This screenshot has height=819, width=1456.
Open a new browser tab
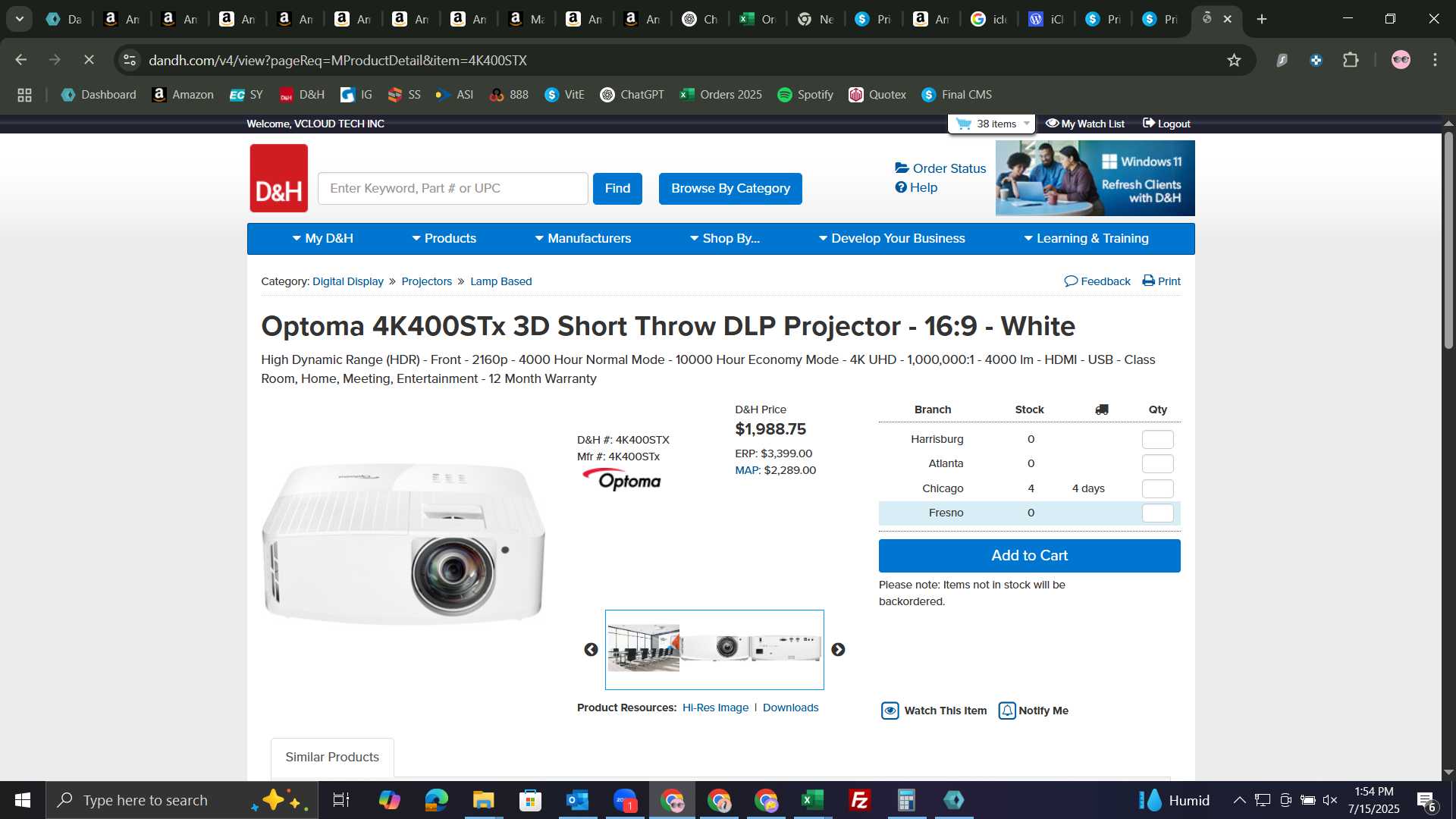[1262, 19]
